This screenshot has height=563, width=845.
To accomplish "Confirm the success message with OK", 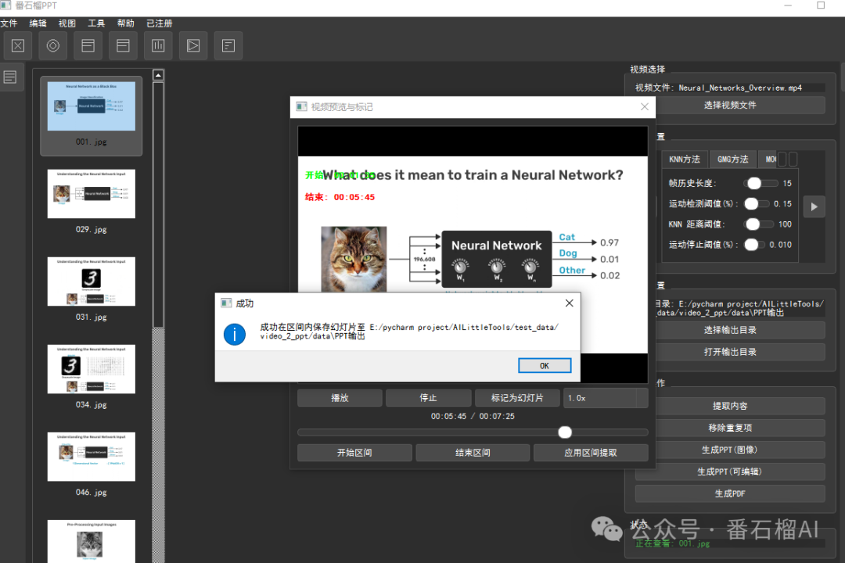I will (x=545, y=366).
